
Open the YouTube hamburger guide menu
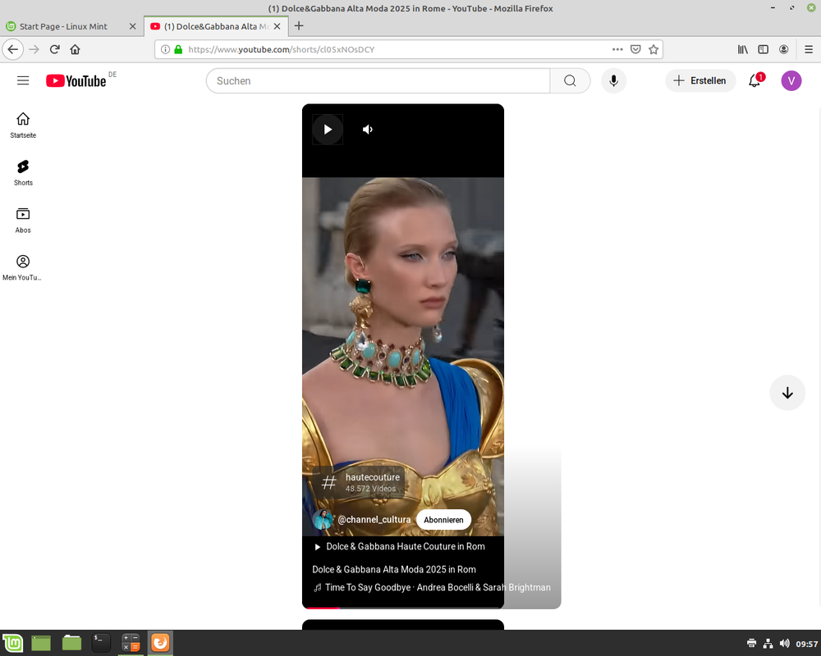pos(23,80)
